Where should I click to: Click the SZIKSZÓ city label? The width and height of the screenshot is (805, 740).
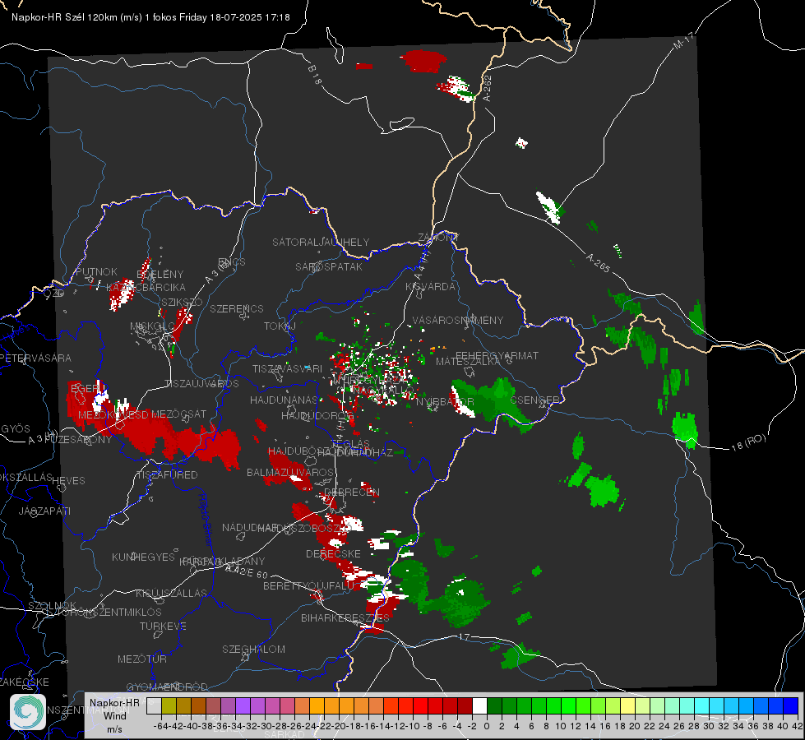pos(183,303)
